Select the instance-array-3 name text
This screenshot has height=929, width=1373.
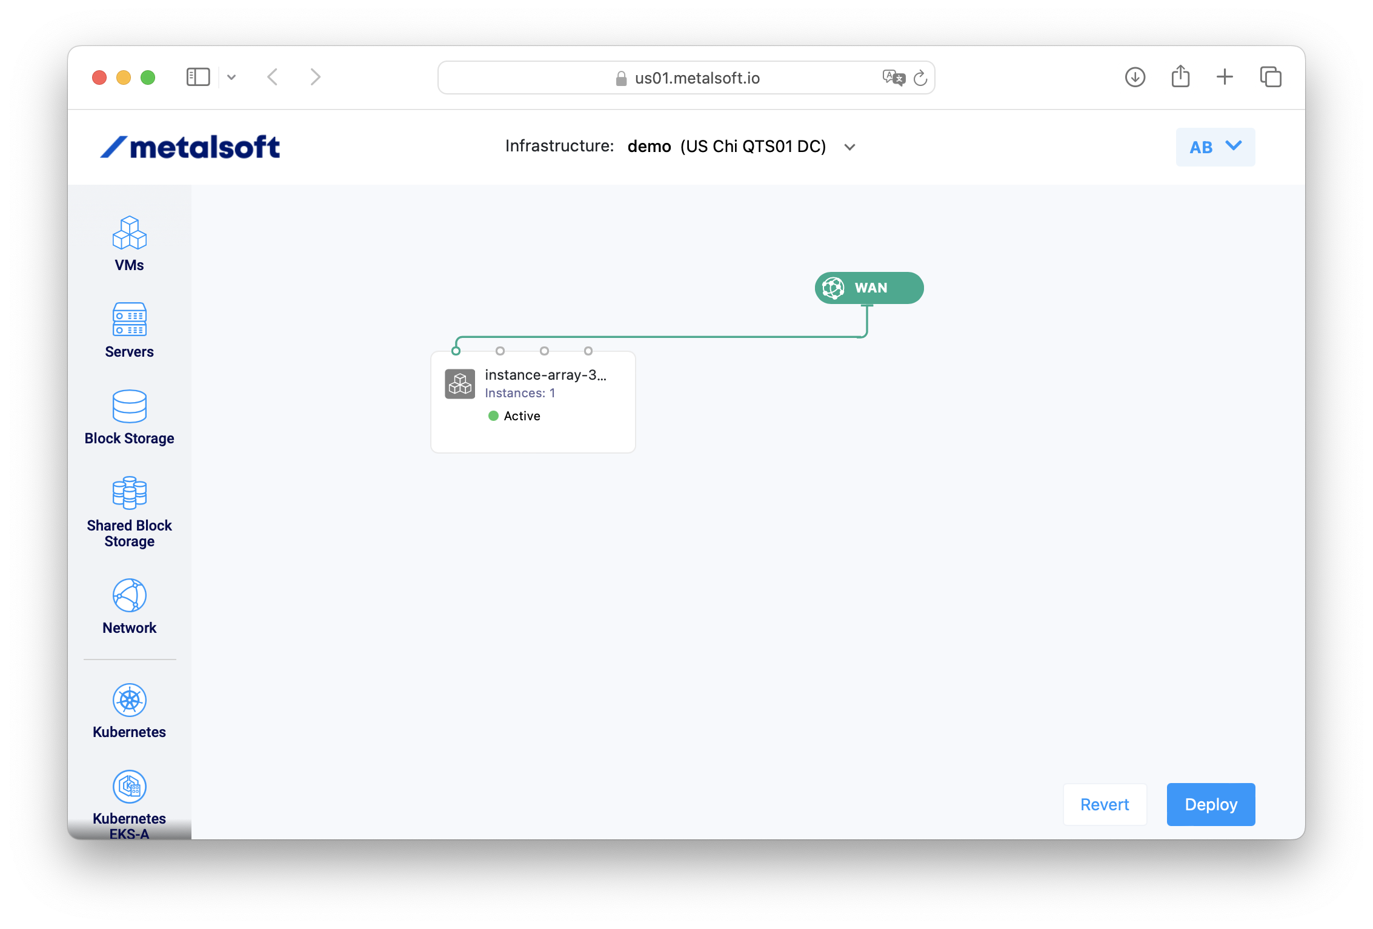(x=546, y=375)
